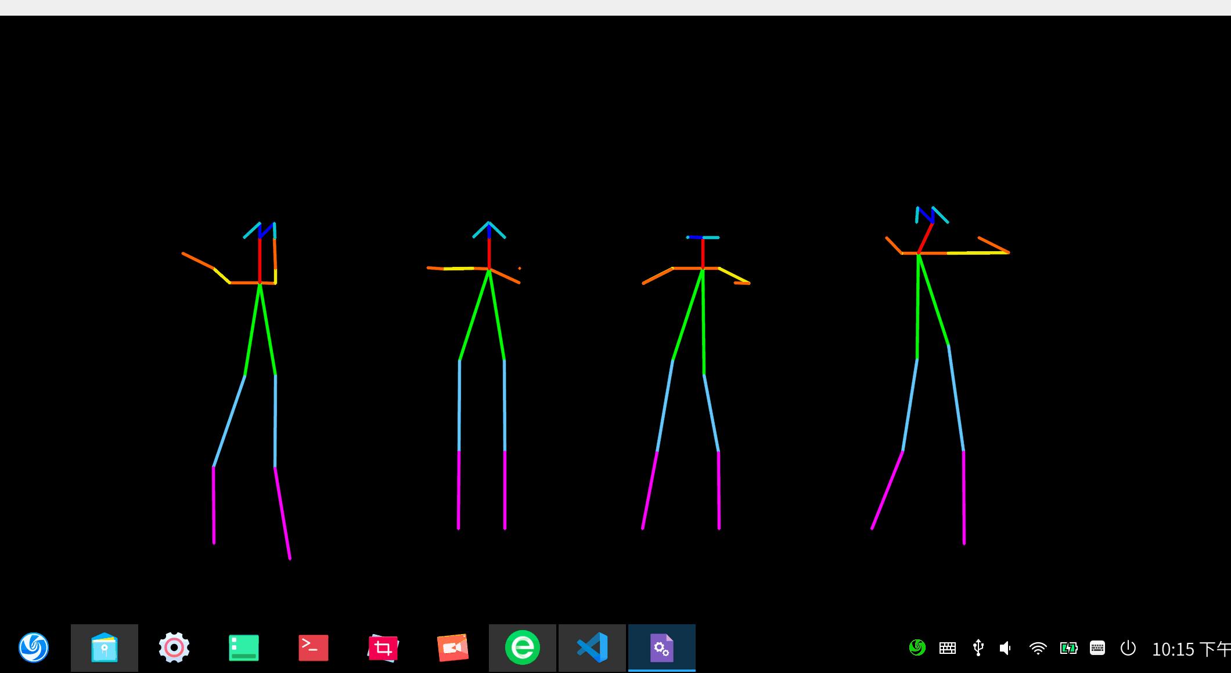
Task: Click the power shutdown button
Action: (x=1128, y=647)
